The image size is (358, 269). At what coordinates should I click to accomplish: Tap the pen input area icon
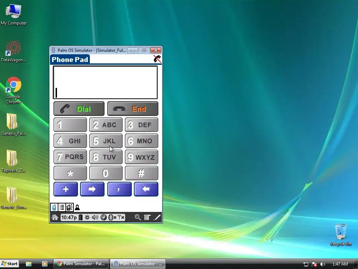(157, 217)
